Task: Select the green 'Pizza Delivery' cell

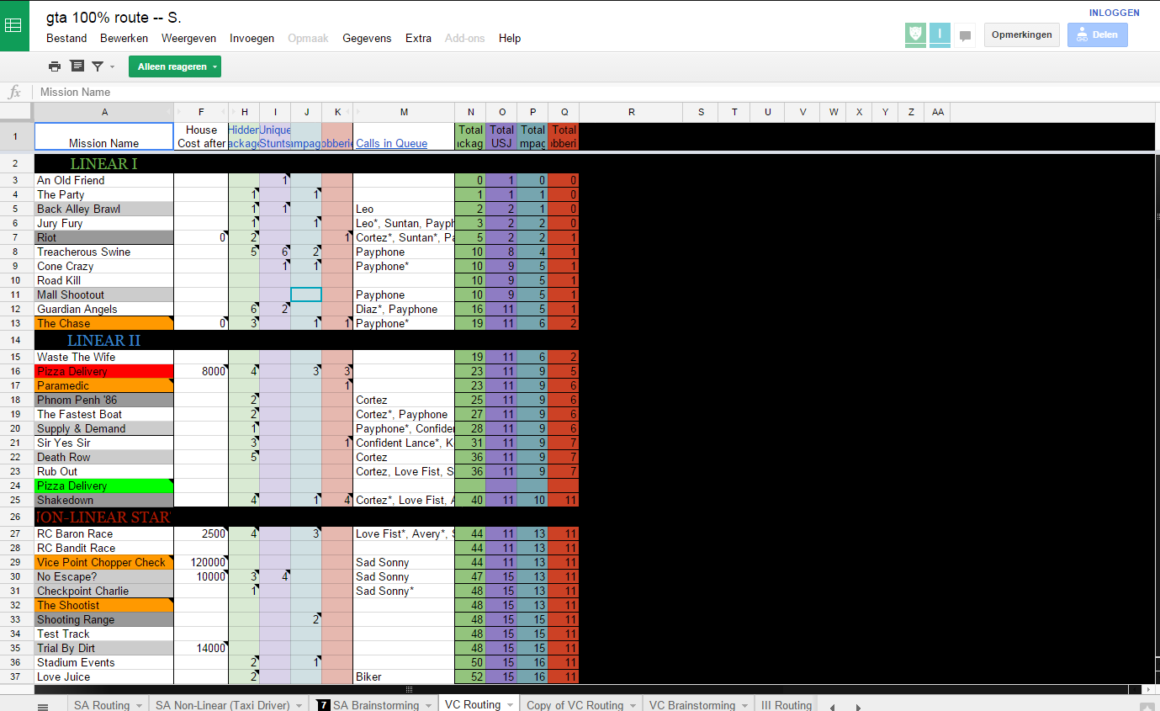Action: coord(104,486)
